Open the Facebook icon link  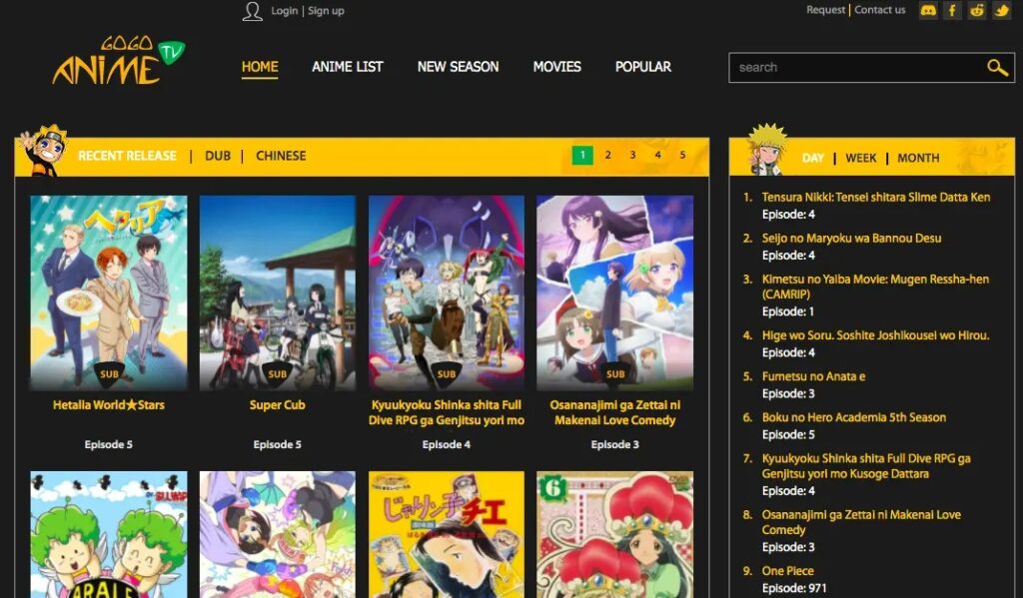(x=952, y=10)
